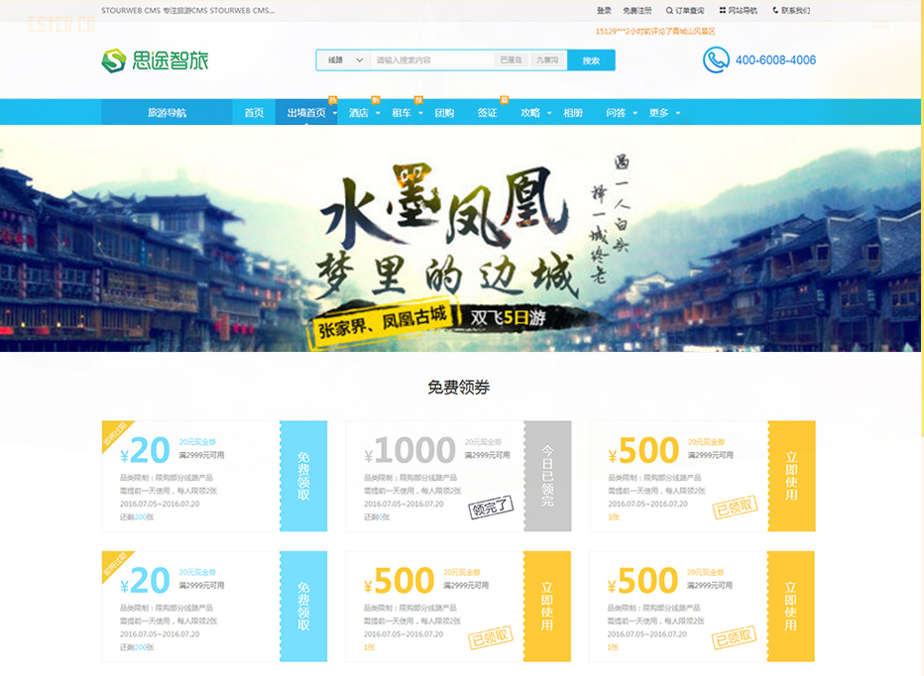Open the 线路 search category dropdown

tap(343, 60)
